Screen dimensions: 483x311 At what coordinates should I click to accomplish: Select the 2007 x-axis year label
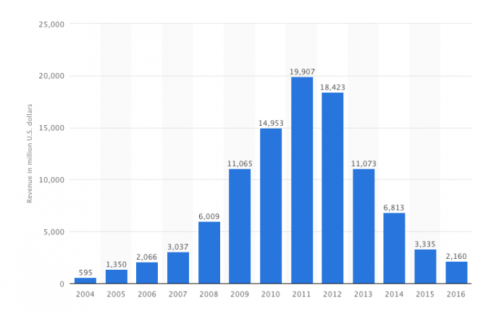(x=178, y=294)
